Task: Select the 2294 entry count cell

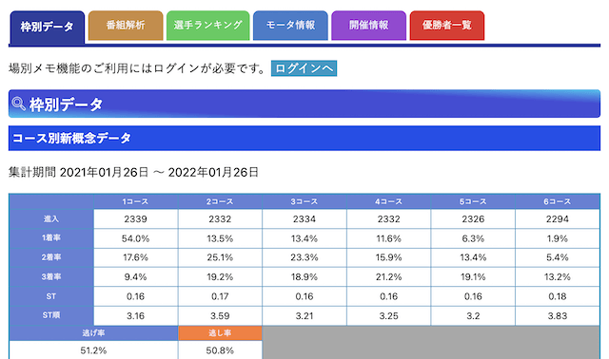Action: 558,219
